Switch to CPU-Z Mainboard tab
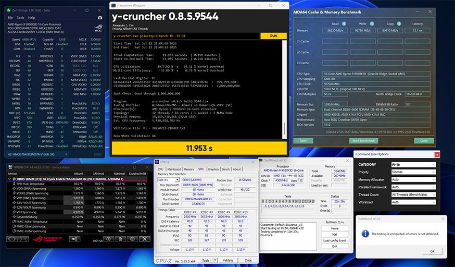 [x=174, y=169]
